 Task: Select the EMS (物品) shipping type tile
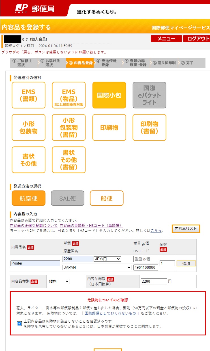[x=69, y=95]
